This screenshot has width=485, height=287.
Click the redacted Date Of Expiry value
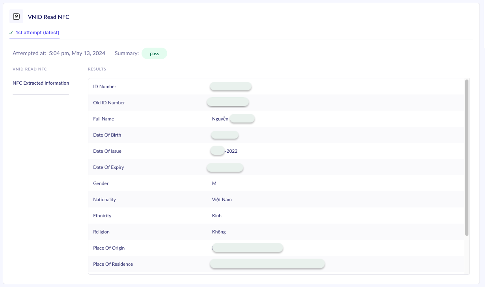pos(225,167)
